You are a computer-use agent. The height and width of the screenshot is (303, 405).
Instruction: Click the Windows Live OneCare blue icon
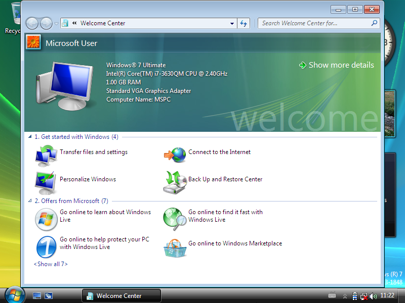(x=46, y=247)
